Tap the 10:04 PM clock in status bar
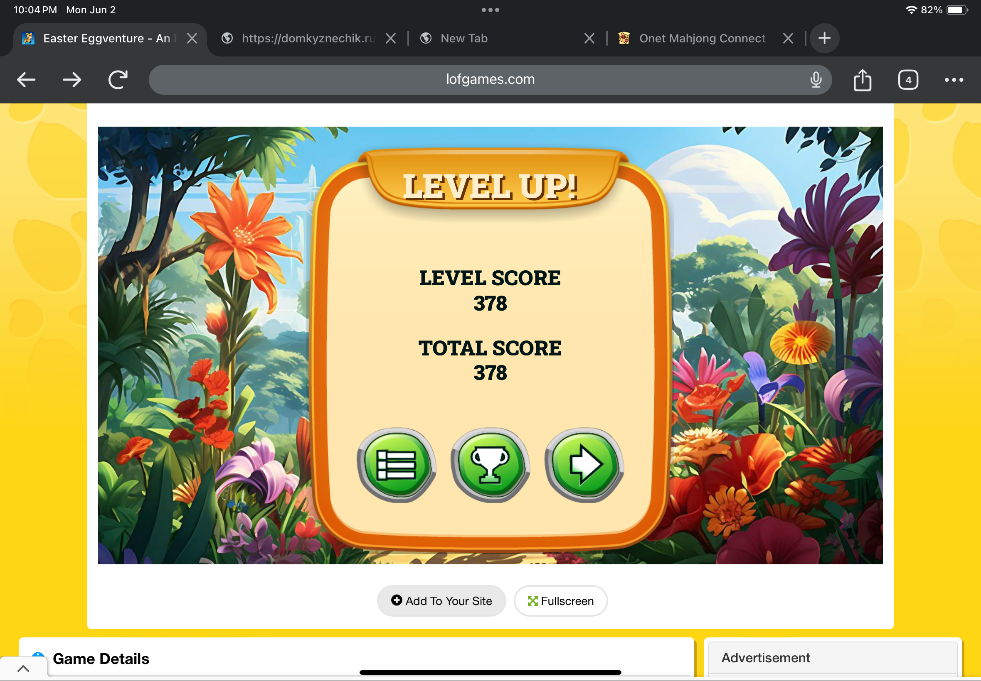This screenshot has width=981, height=681. (35, 10)
